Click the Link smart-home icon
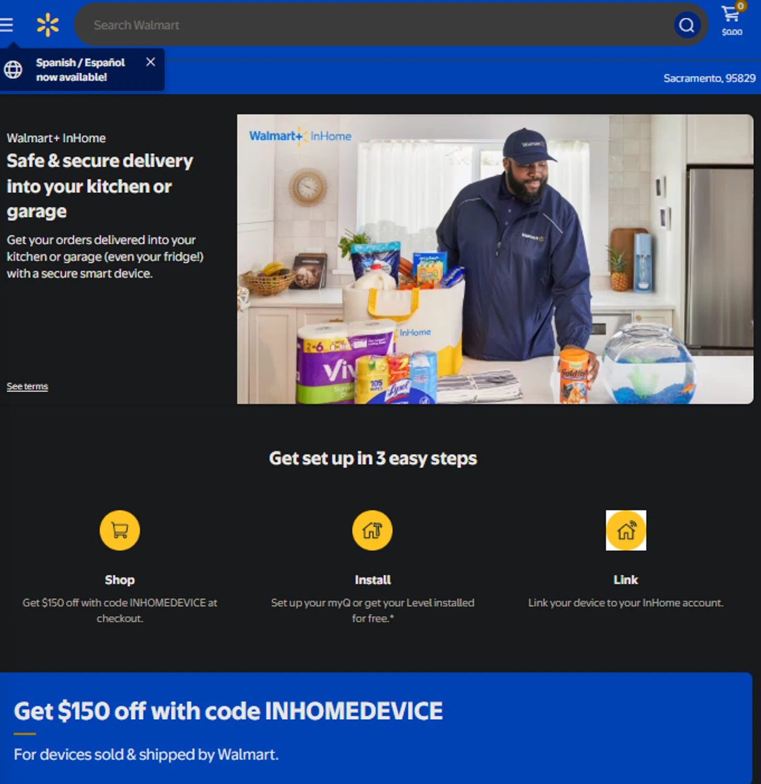The image size is (761, 784). [x=626, y=531]
